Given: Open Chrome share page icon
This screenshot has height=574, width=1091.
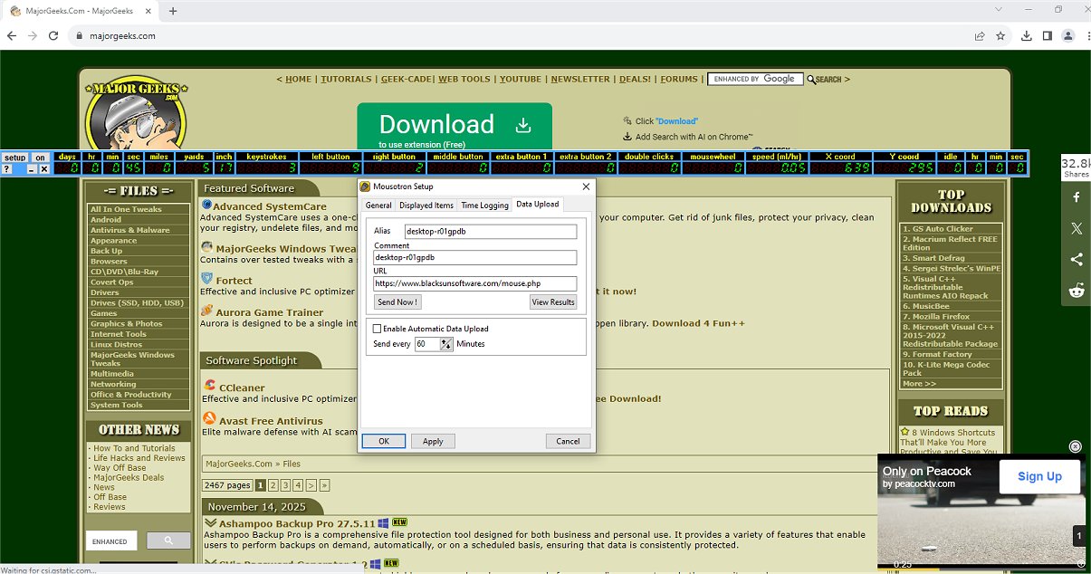Looking at the screenshot, I should click(x=980, y=36).
